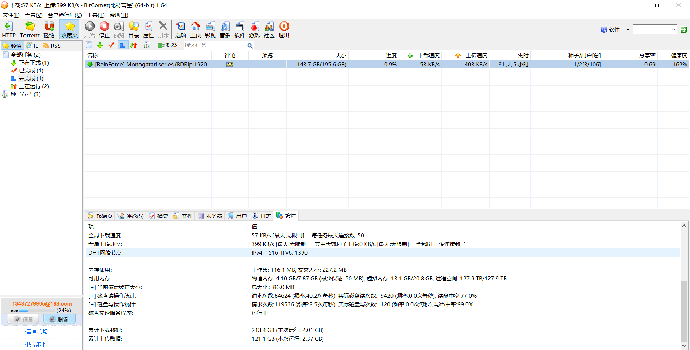The image size is (690, 350).
Task: Select the 频道 channel tab
Action: [x=12, y=46]
